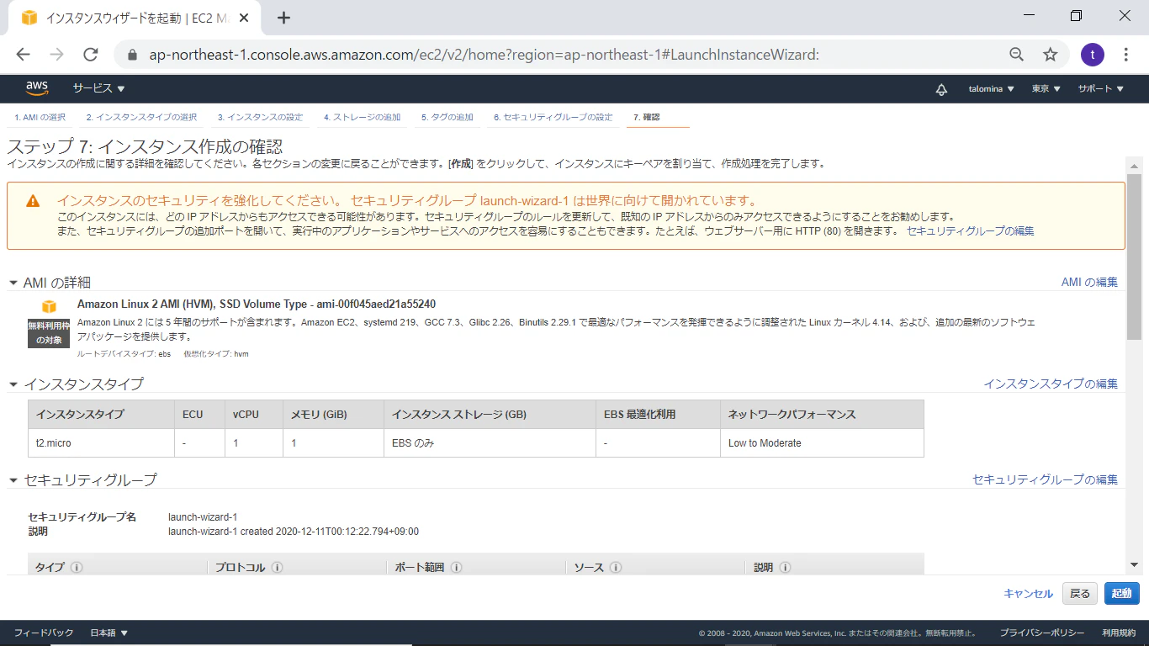Click the メモリ (GiB) column header

[x=334, y=415]
